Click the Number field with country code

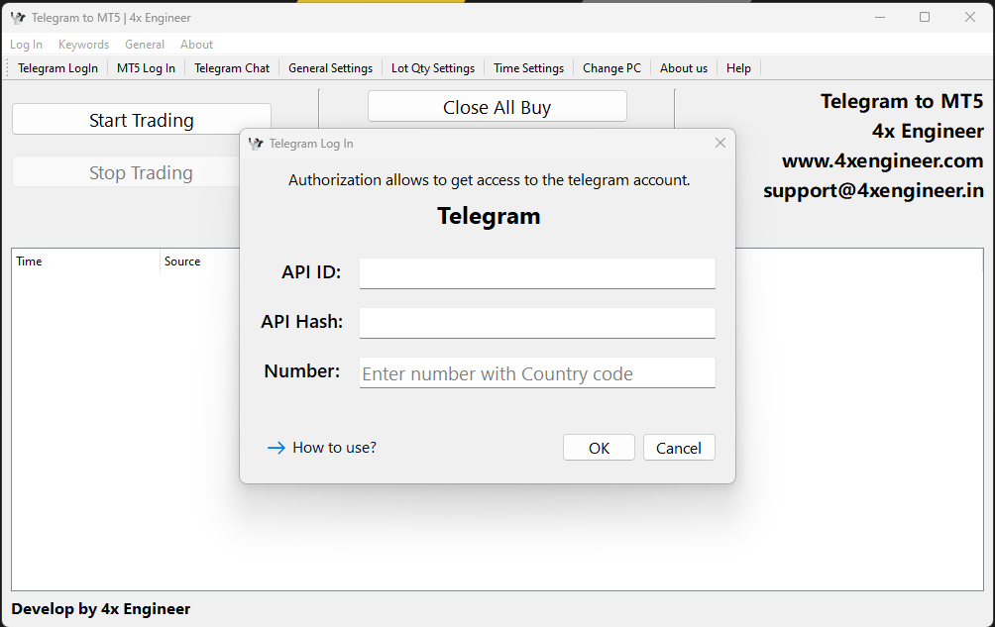point(537,372)
